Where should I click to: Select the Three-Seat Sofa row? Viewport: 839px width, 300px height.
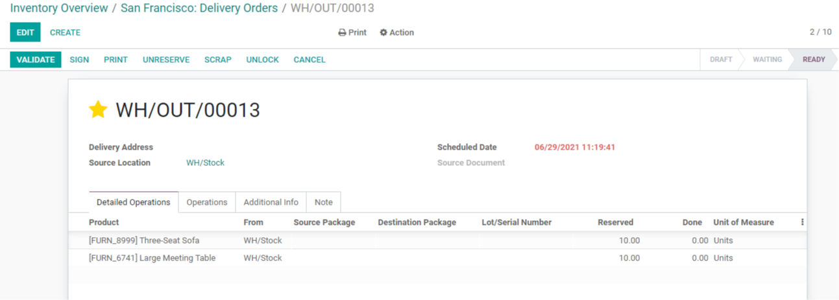(x=437, y=240)
